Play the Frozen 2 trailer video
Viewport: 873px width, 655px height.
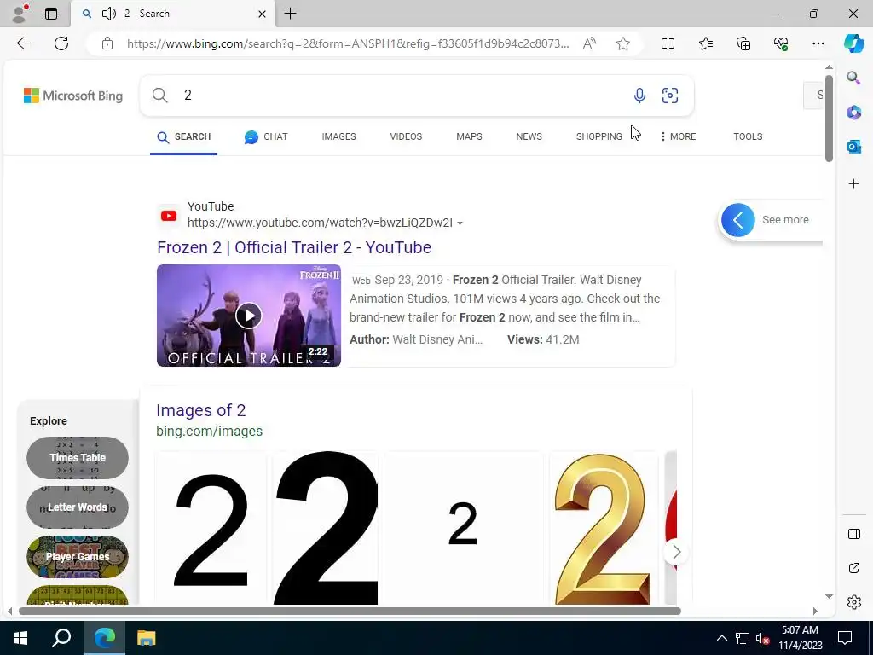[x=248, y=316]
